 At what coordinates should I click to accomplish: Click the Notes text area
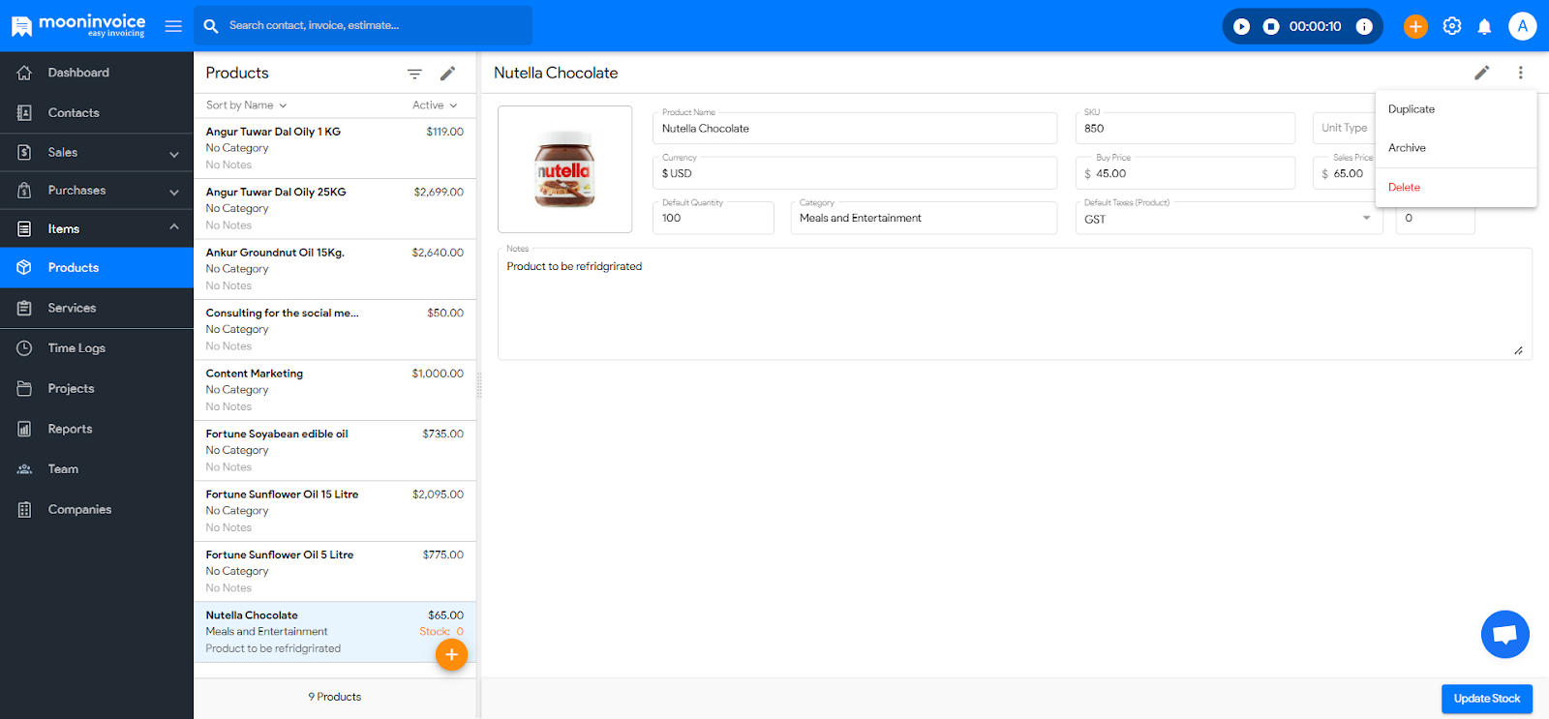click(1015, 304)
